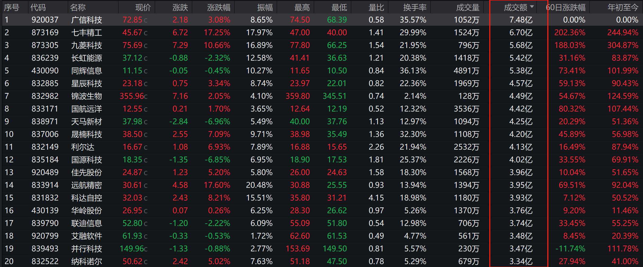Select stock name 艾融软件

coord(87,236)
